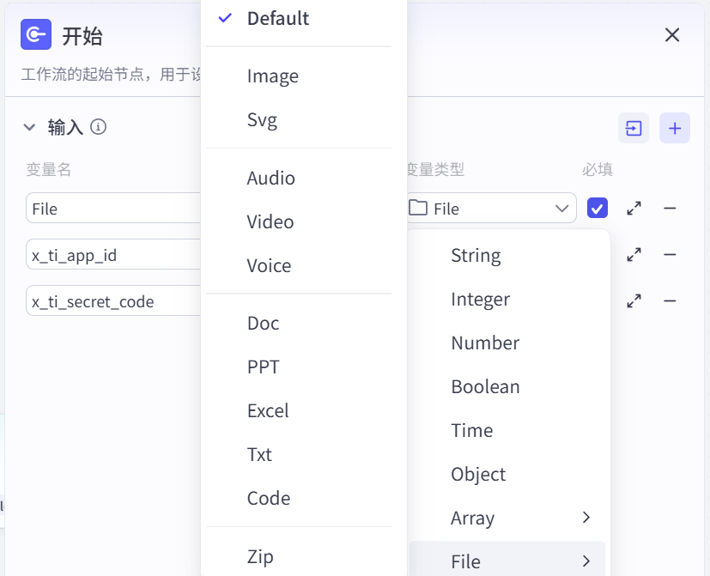This screenshot has height=576, width=710.
Task: Remove the File variable row
Action: [x=670, y=208]
